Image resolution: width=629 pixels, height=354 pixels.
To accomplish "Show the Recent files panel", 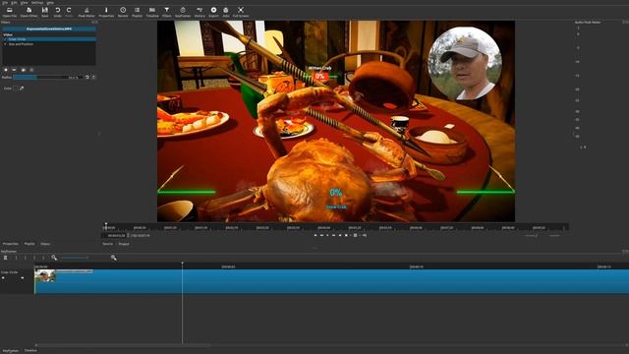I will point(123,12).
